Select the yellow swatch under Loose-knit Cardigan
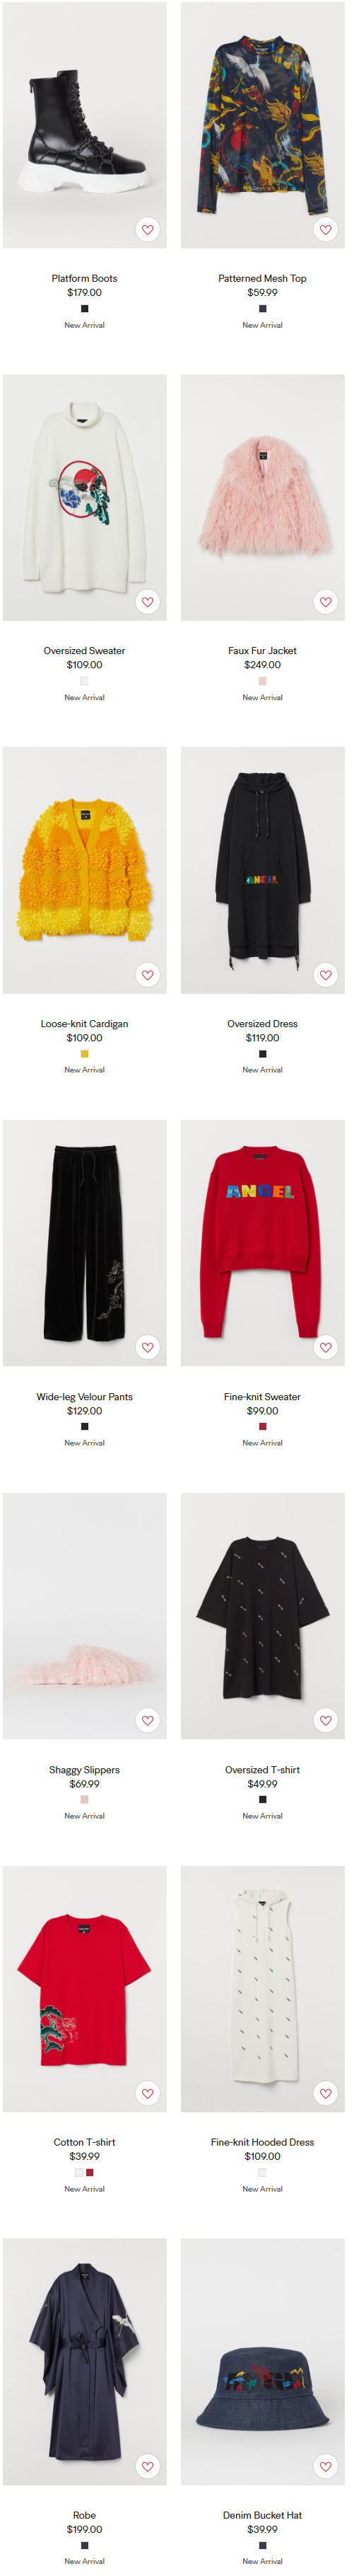 point(85,1054)
